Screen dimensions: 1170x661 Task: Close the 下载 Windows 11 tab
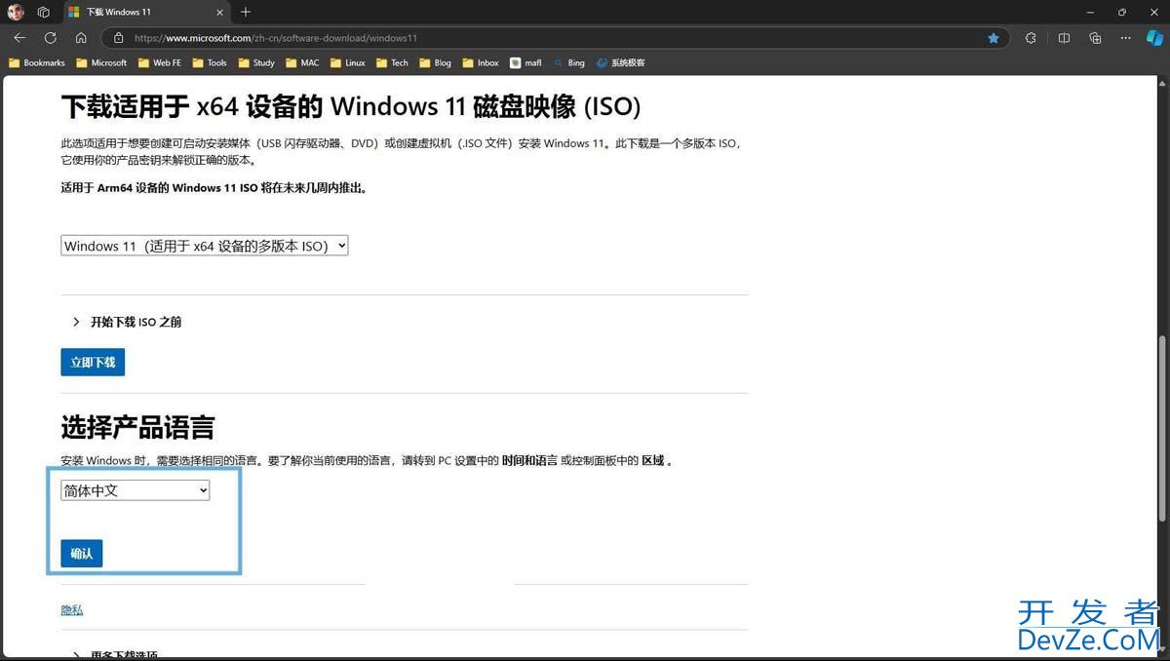220,12
